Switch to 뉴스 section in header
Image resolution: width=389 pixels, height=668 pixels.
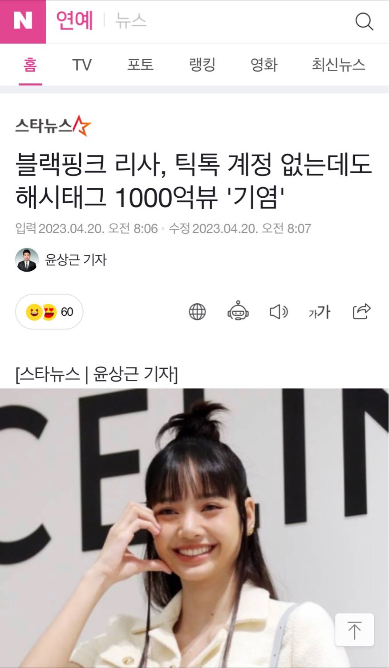coord(131,20)
